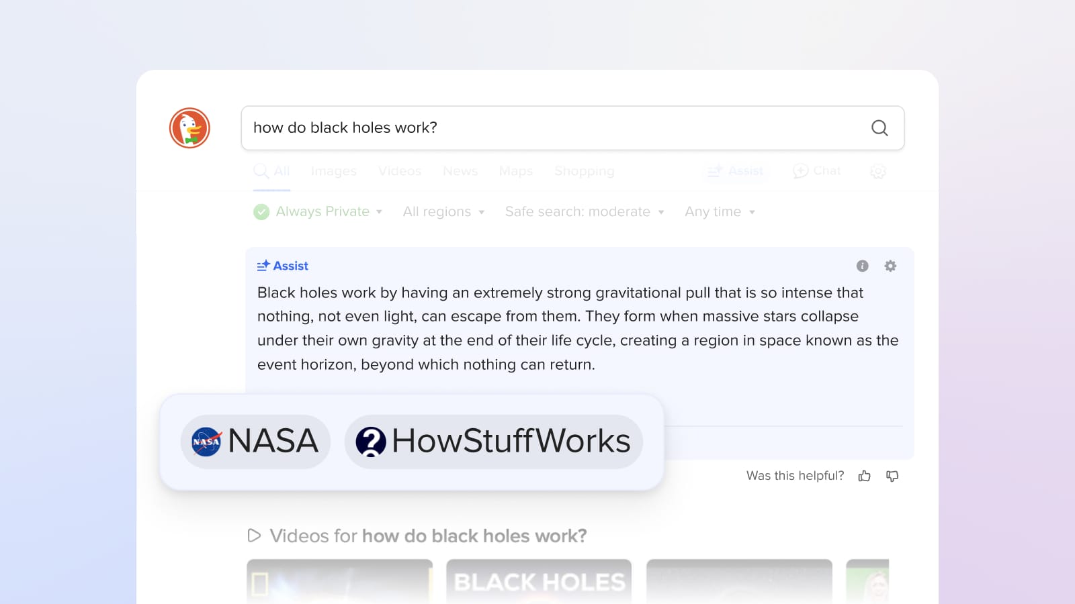Image resolution: width=1075 pixels, height=604 pixels.
Task: Switch to the Videos tab
Action: 400,171
